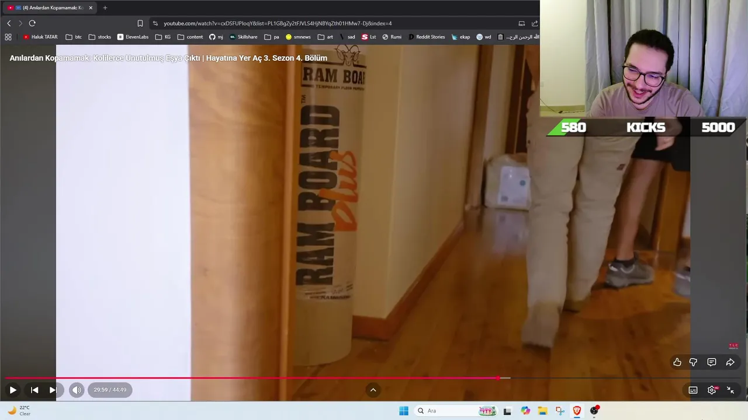Close the Anılardan Kopamamak tab
This screenshot has width=748, height=420.
91,8
